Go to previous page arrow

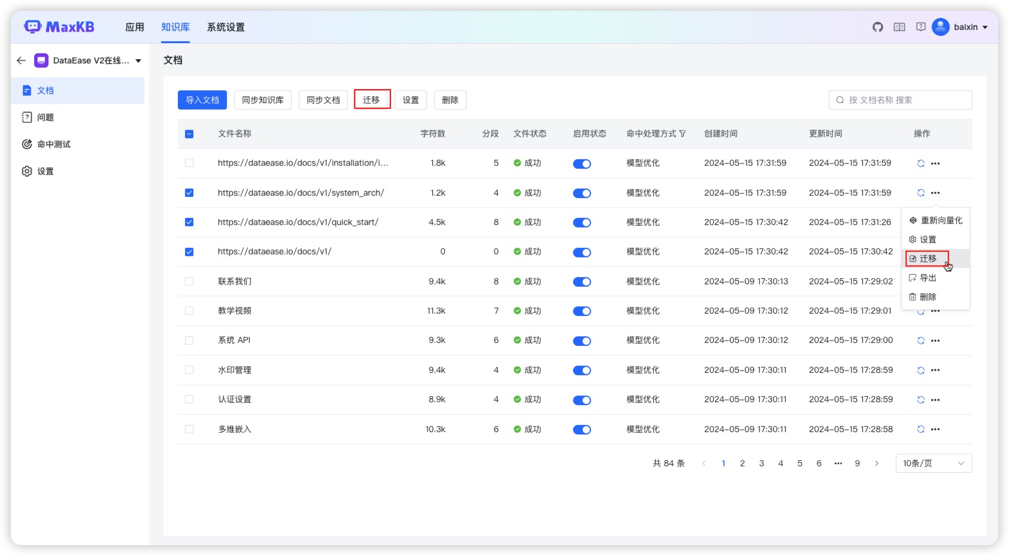704,463
